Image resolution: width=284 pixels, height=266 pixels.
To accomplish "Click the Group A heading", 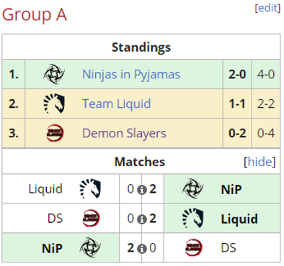I will pos(35,15).
